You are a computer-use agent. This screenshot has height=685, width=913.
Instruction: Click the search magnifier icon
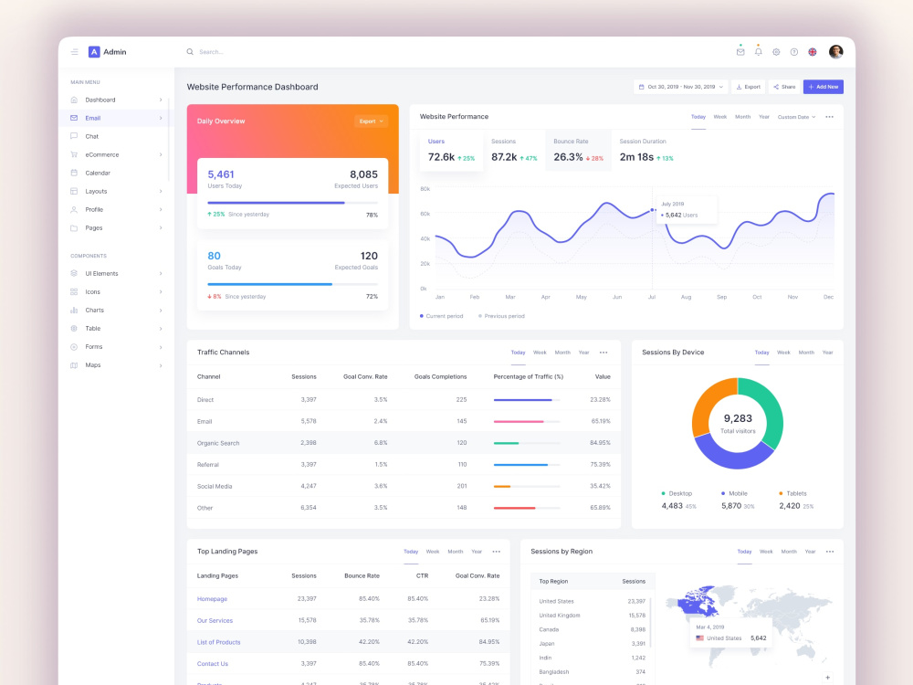[x=190, y=52]
